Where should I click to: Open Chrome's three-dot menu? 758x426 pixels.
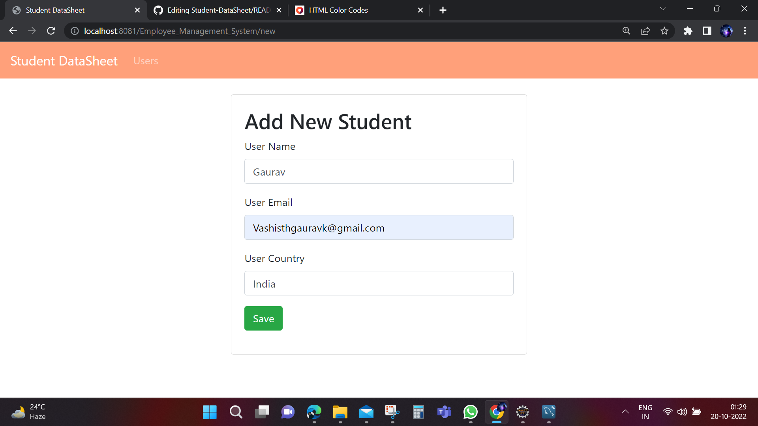click(745, 31)
